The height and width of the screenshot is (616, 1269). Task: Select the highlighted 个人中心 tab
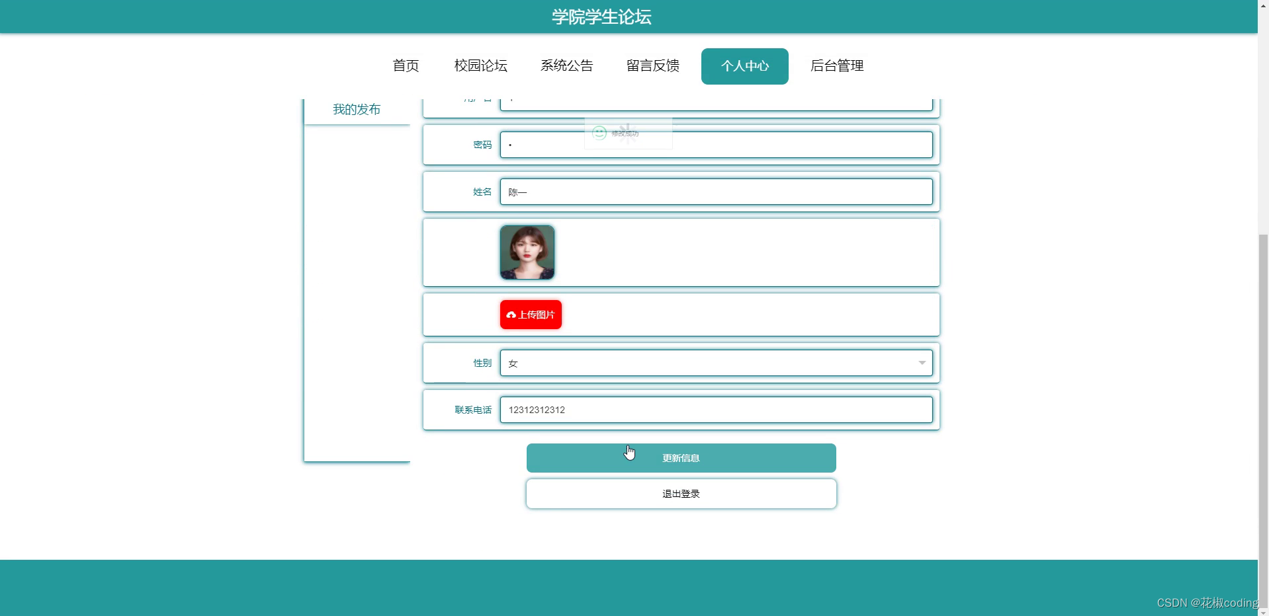(744, 65)
